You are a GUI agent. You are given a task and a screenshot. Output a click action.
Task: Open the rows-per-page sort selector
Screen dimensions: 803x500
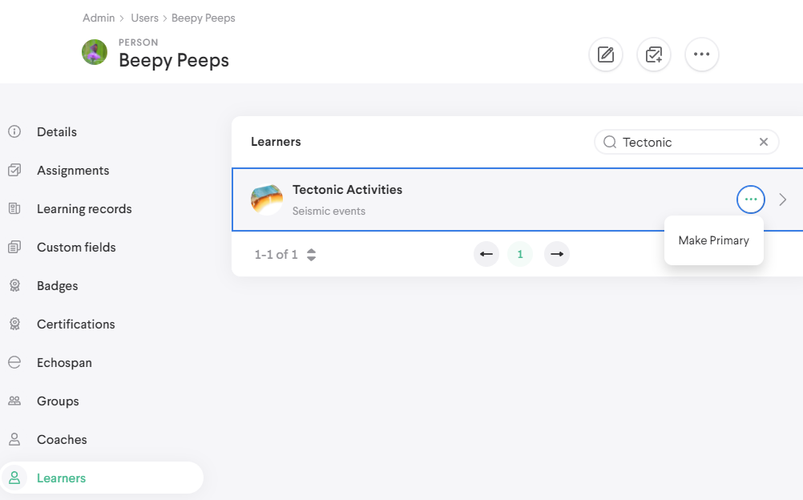tap(311, 255)
